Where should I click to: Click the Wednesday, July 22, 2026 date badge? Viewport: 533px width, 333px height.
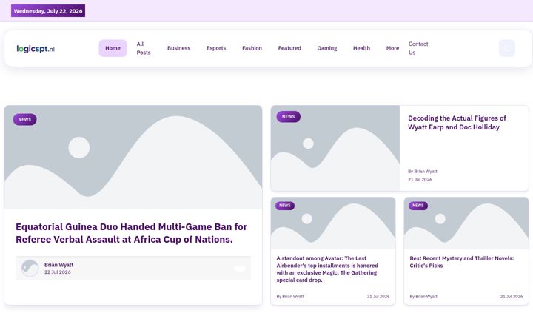(48, 11)
